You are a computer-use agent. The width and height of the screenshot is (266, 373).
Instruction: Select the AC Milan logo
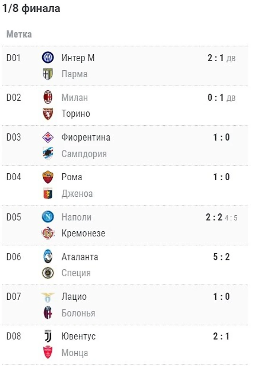coord(48,97)
